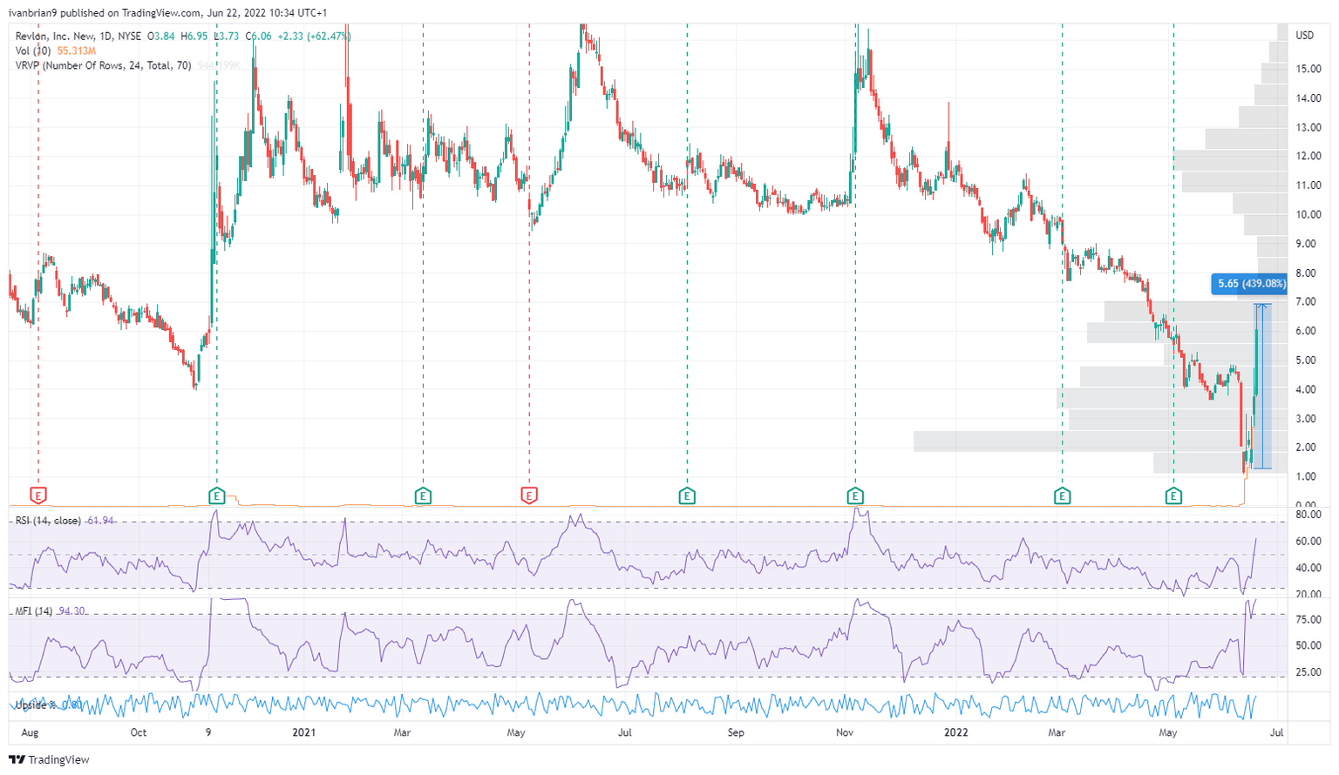Click the red E earnings icon under May 2021

click(529, 495)
